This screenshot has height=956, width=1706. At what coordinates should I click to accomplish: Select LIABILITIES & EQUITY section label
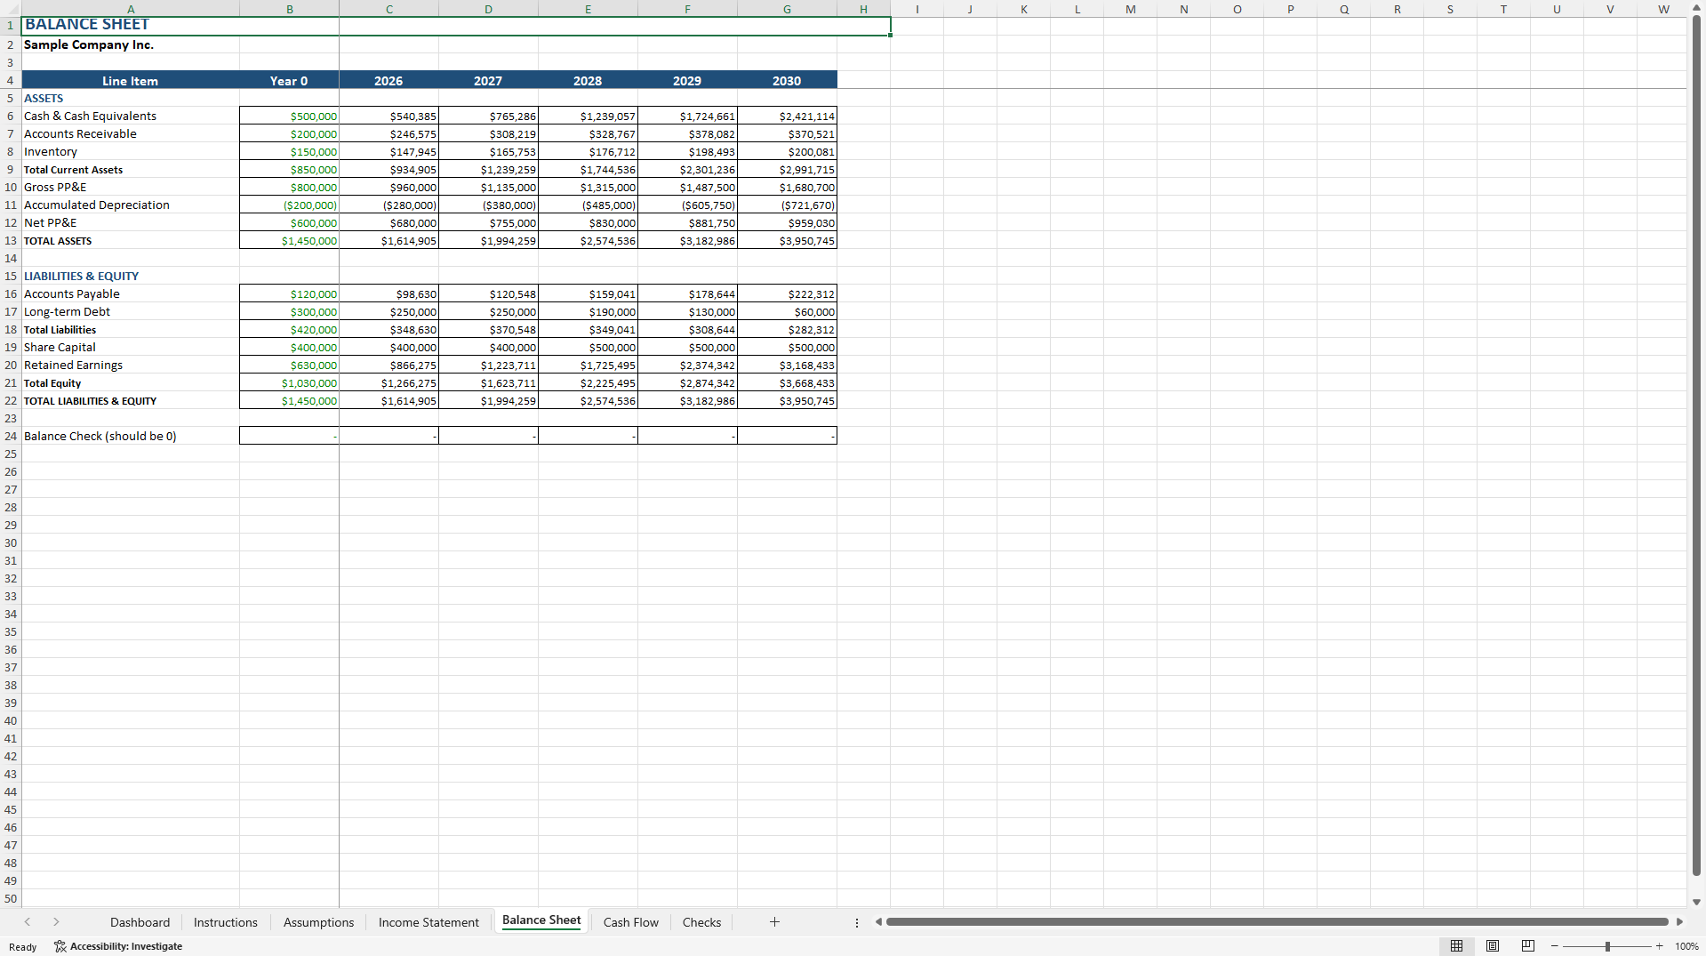[131, 276]
